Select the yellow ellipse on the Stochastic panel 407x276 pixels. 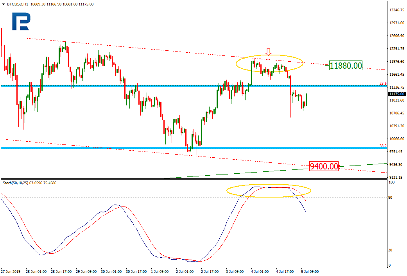click(269, 191)
